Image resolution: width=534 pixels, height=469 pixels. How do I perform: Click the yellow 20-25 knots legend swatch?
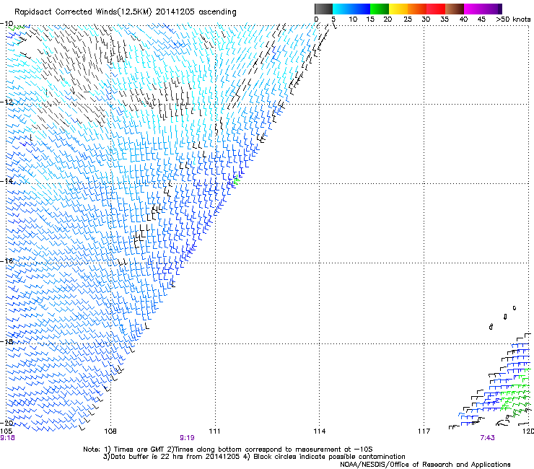(398, 9)
